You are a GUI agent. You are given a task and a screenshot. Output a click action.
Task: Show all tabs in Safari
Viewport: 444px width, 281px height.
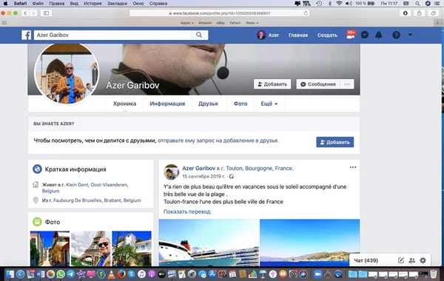tap(433, 13)
